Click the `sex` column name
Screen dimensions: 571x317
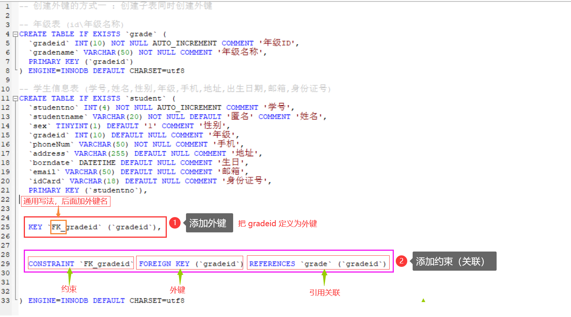[x=40, y=126]
